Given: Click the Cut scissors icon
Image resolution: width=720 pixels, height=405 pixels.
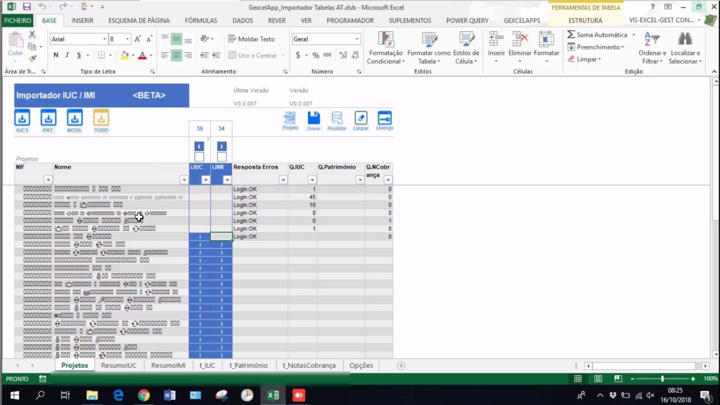Looking at the screenshot, I should 32,35.
